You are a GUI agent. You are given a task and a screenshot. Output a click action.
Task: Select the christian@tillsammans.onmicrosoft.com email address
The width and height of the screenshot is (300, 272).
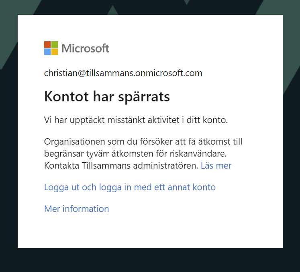point(123,73)
